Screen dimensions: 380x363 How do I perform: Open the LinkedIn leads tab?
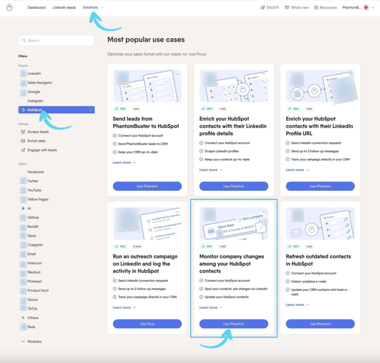[x=64, y=8]
